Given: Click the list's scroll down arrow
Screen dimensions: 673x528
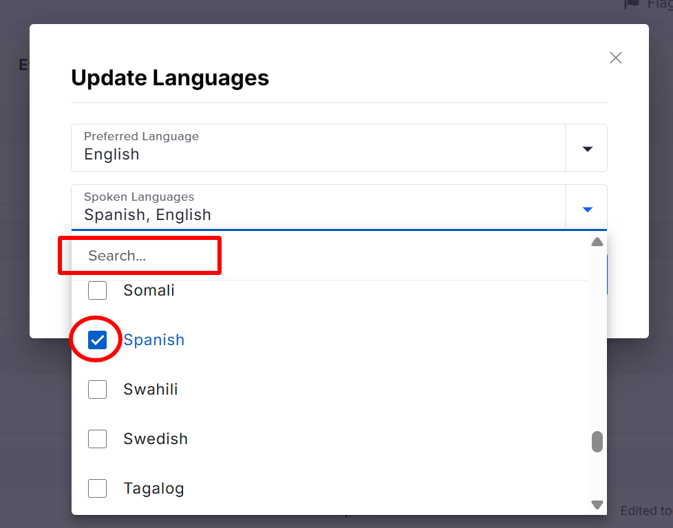Looking at the screenshot, I should [597, 505].
